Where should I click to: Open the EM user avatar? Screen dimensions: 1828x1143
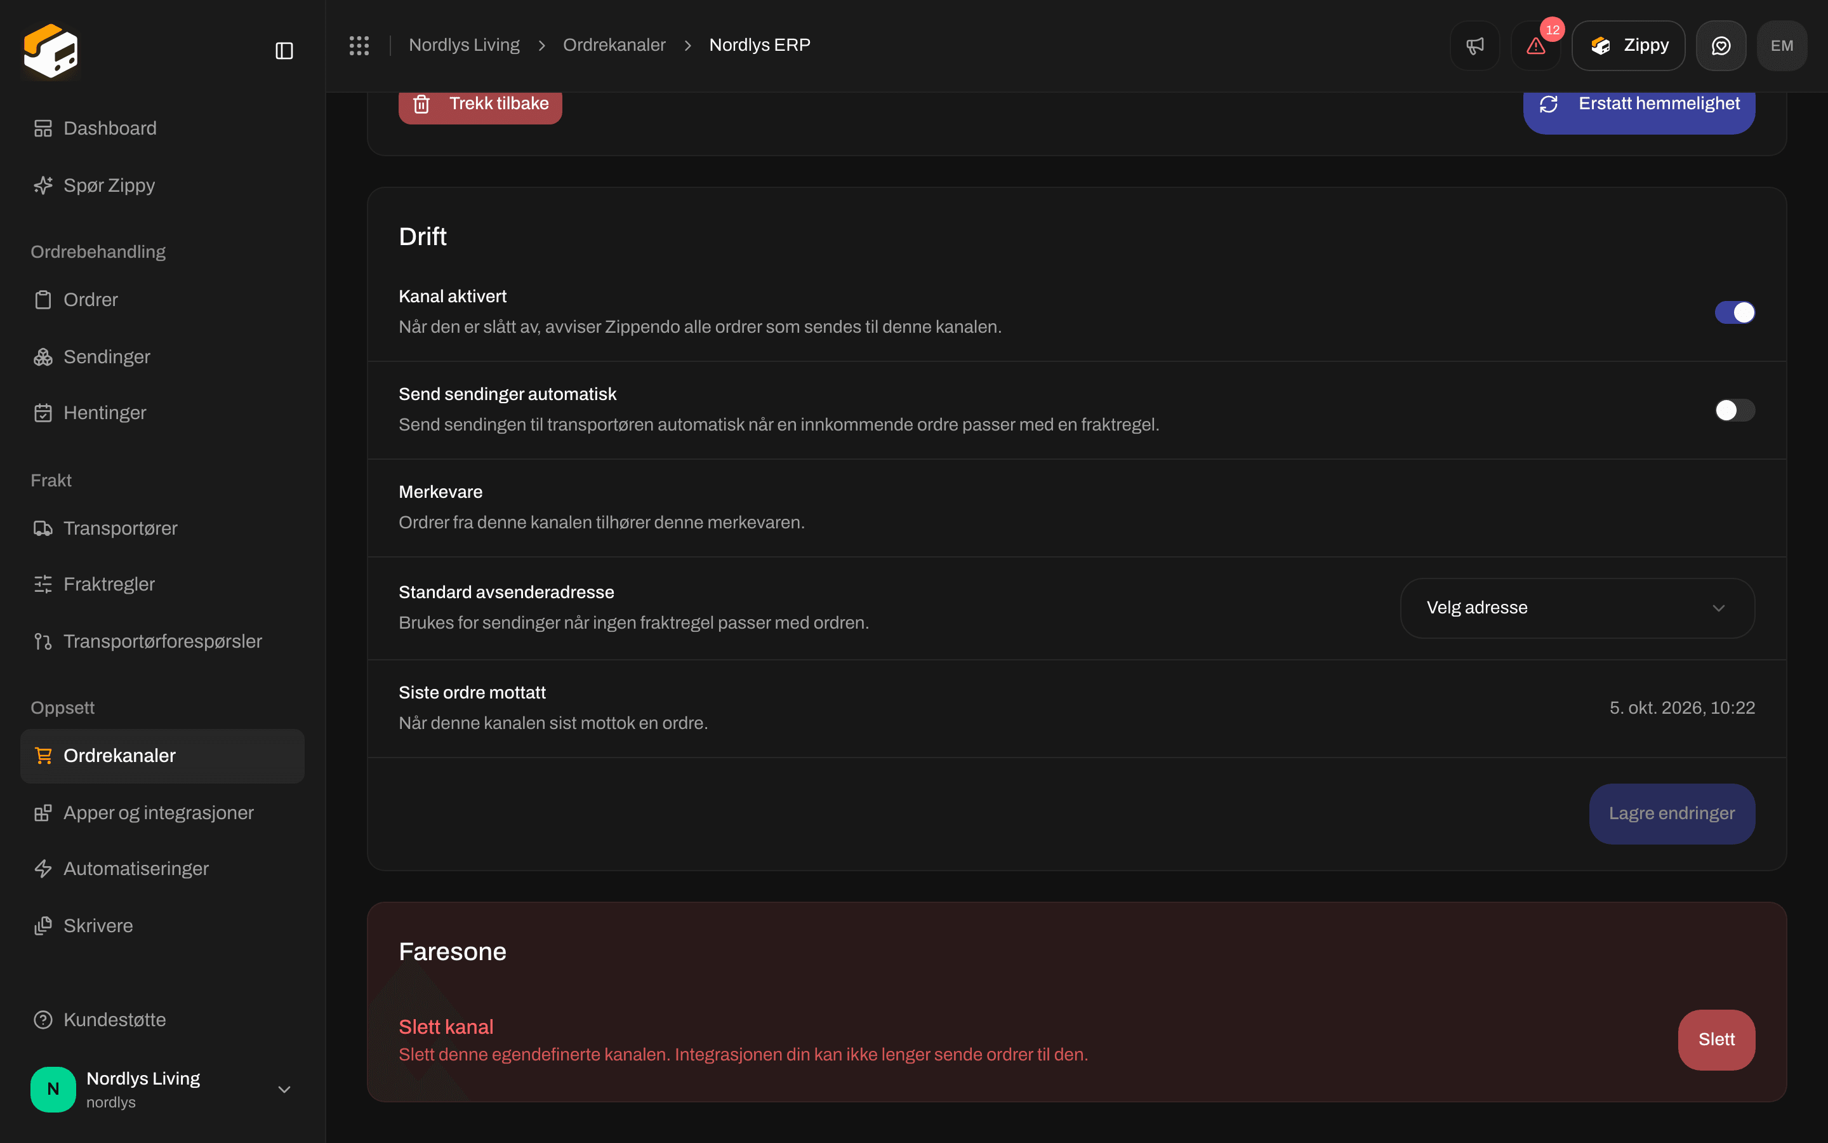coord(1782,45)
